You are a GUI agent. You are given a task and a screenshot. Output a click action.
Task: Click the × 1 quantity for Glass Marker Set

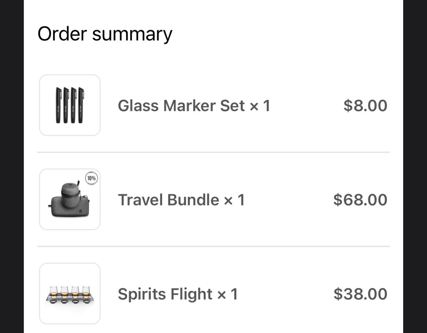point(260,106)
